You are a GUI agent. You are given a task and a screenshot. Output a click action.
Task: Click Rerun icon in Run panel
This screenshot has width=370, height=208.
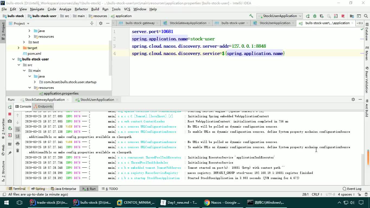10,107
